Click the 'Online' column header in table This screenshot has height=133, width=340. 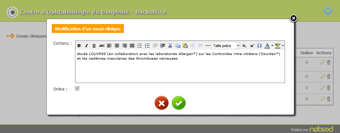click(x=307, y=53)
